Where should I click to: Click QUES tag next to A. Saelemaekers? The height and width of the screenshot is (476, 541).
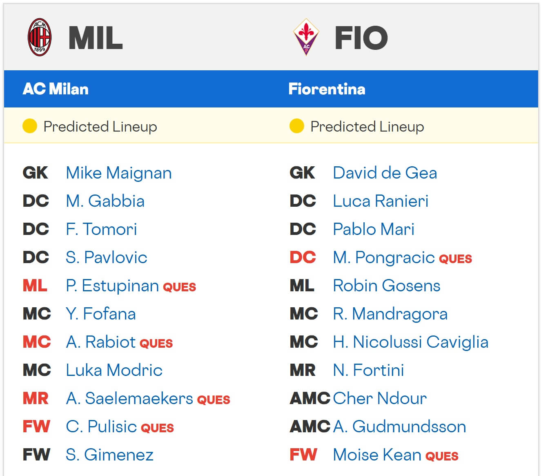pos(214,400)
